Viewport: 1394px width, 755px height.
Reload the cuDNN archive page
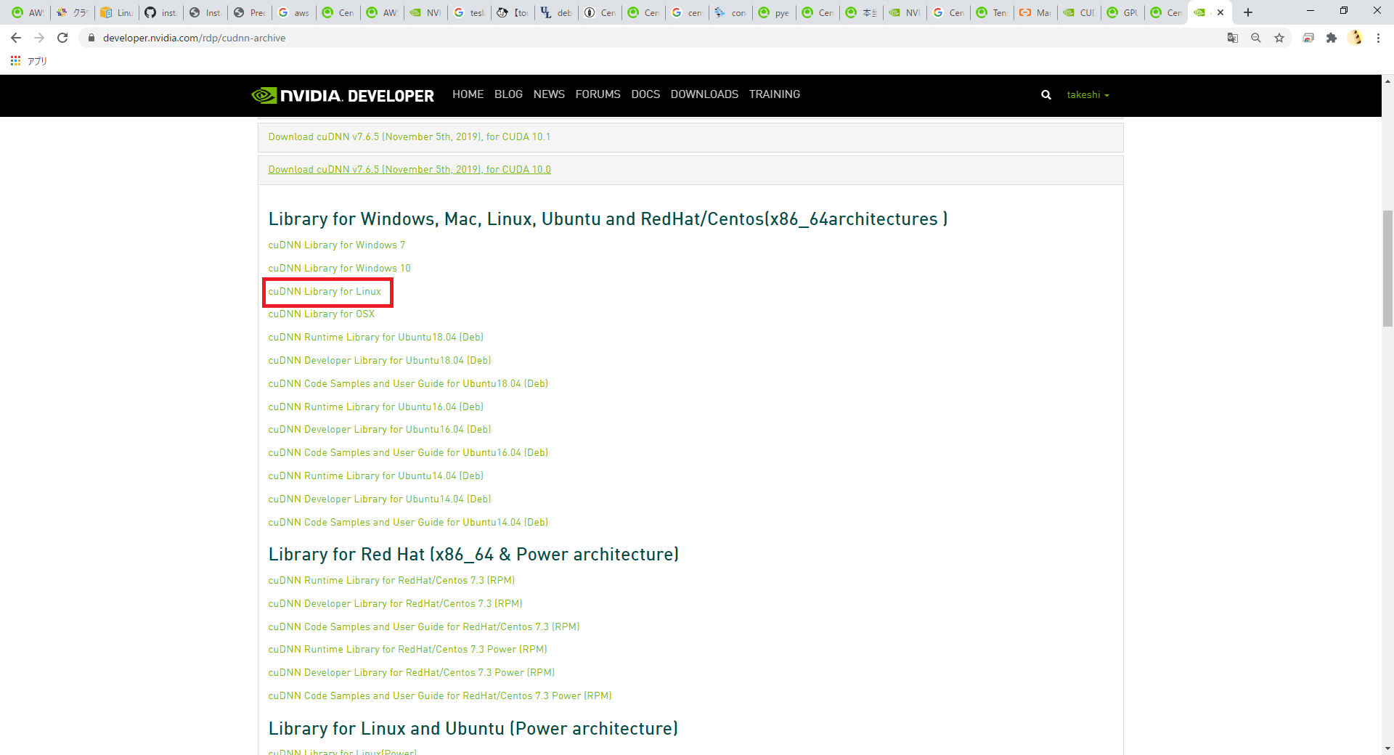[62, 38]
